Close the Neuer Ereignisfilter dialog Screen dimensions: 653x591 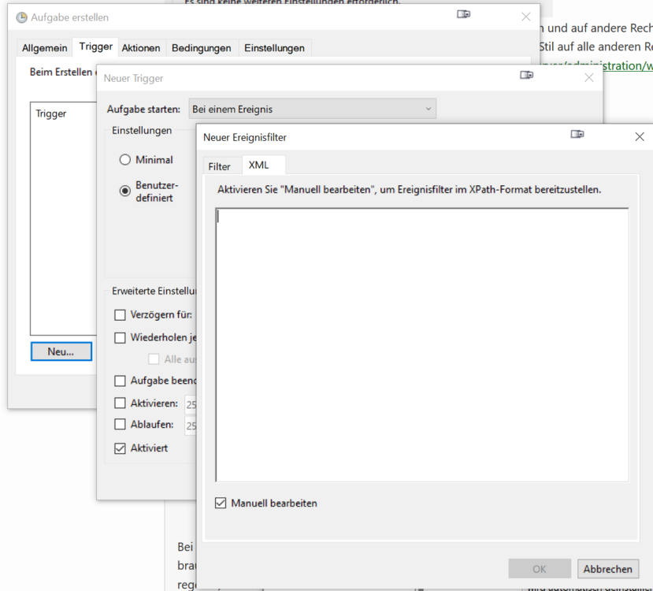[x=639, y=136]
